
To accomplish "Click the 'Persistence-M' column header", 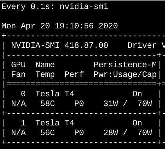I will tap(125, 64).
